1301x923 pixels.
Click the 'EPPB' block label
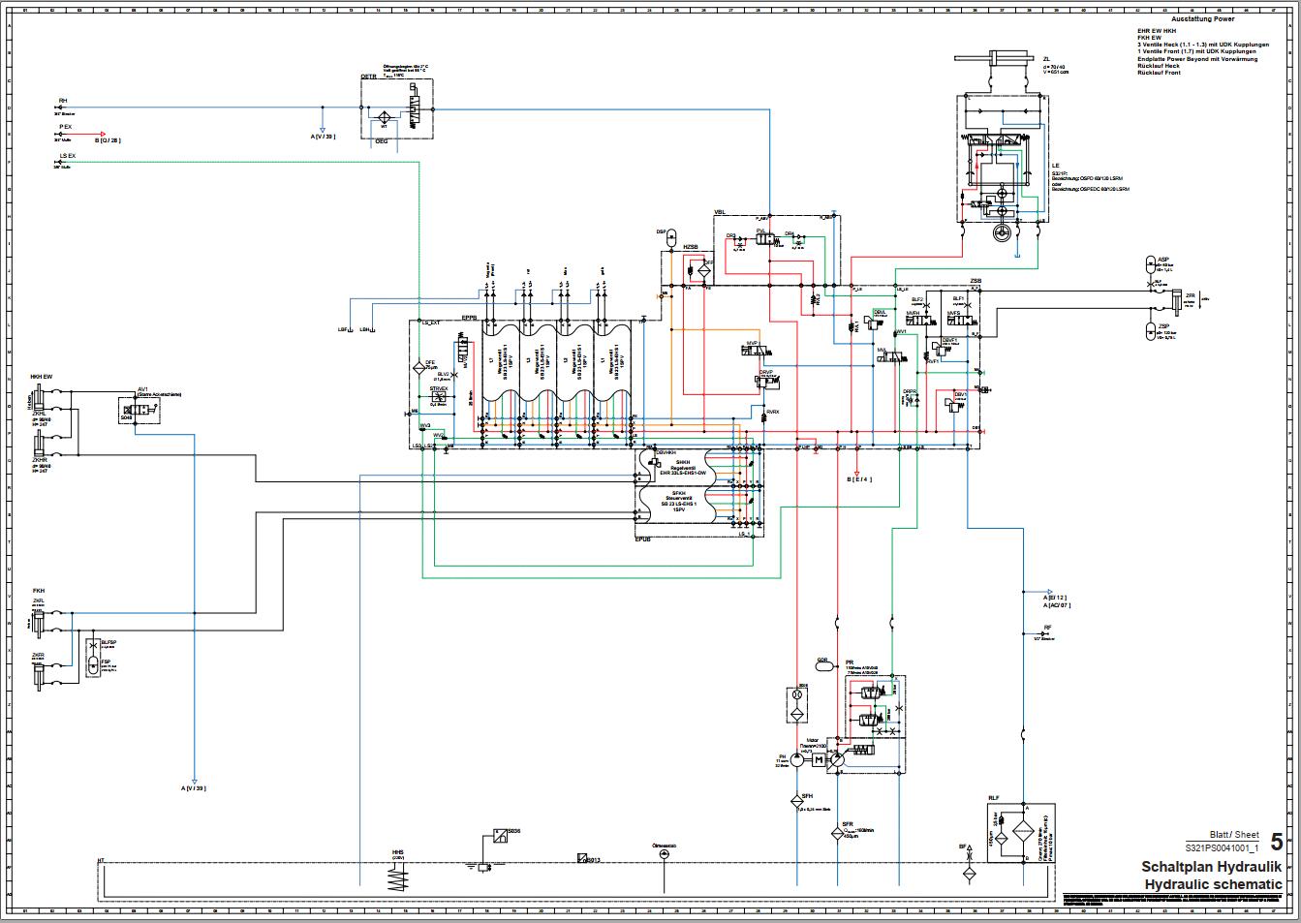pyautogui.click(x=470, y=318)
